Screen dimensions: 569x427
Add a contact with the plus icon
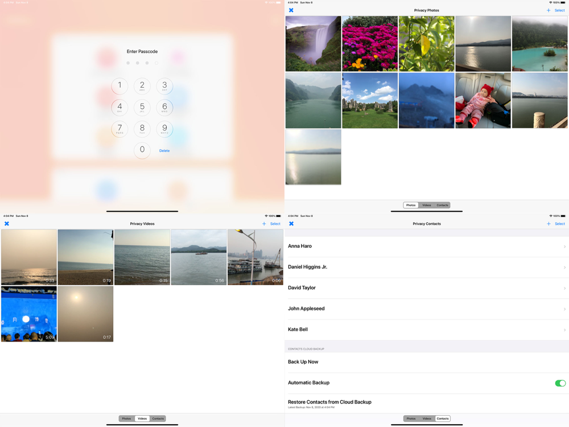(x=549, y=224)
